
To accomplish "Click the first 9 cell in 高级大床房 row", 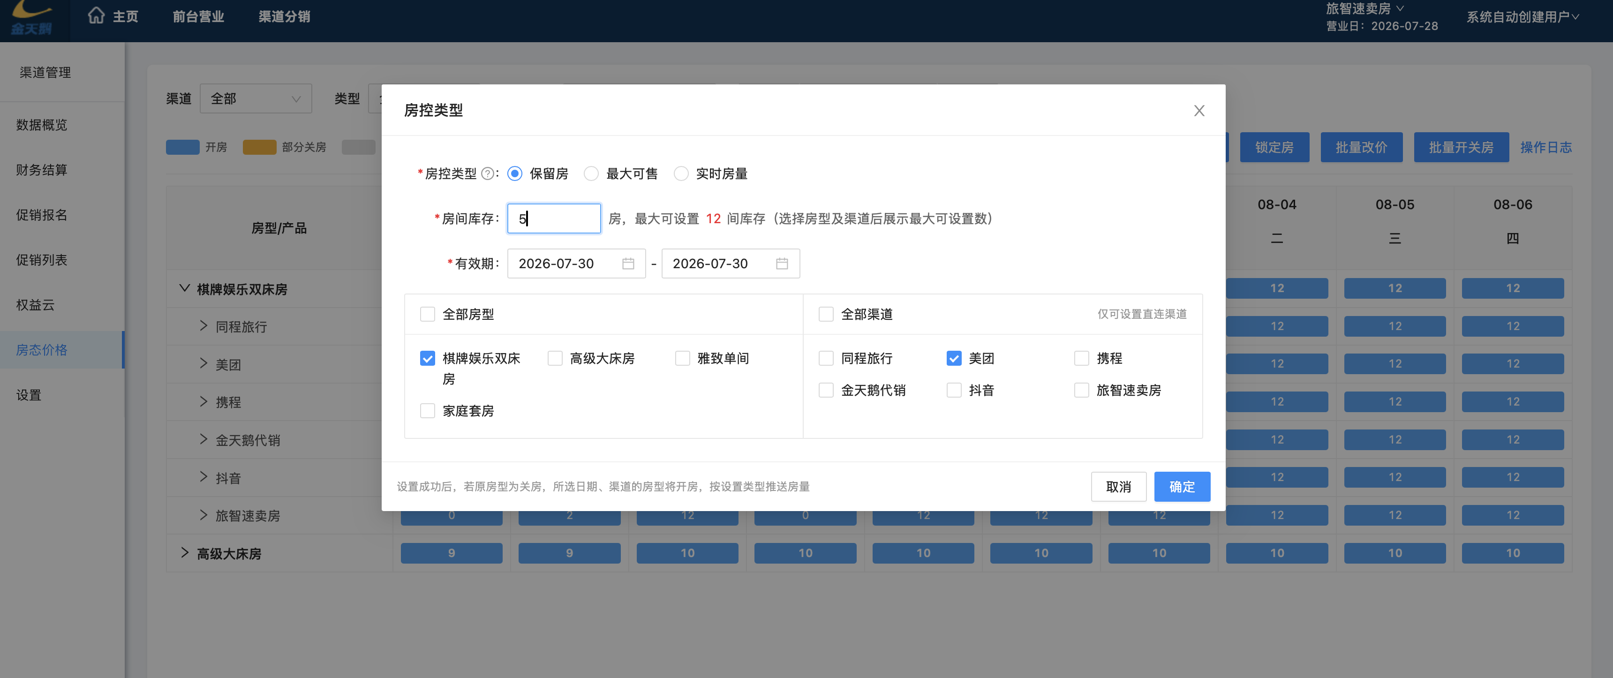I will tap(452, 553).
